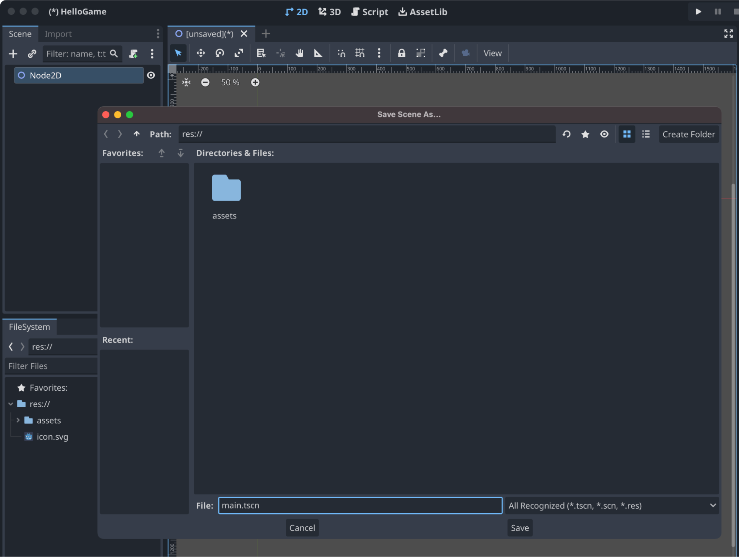The image size is (739, 557).
Task: Select the Move tool
Action: click(x=201, y=53)
